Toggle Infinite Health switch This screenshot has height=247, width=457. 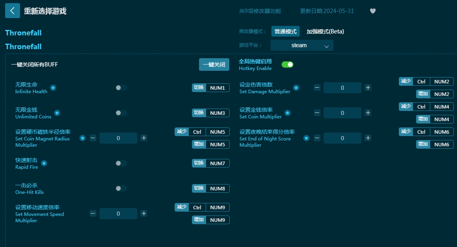[121, 88]
